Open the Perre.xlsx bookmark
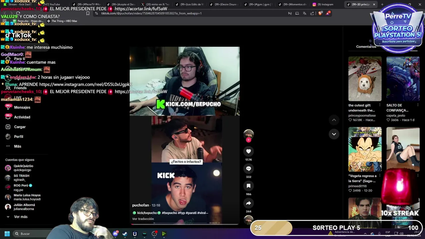The width and height of the screenshot is (425, 239). [x=28, y=21]
